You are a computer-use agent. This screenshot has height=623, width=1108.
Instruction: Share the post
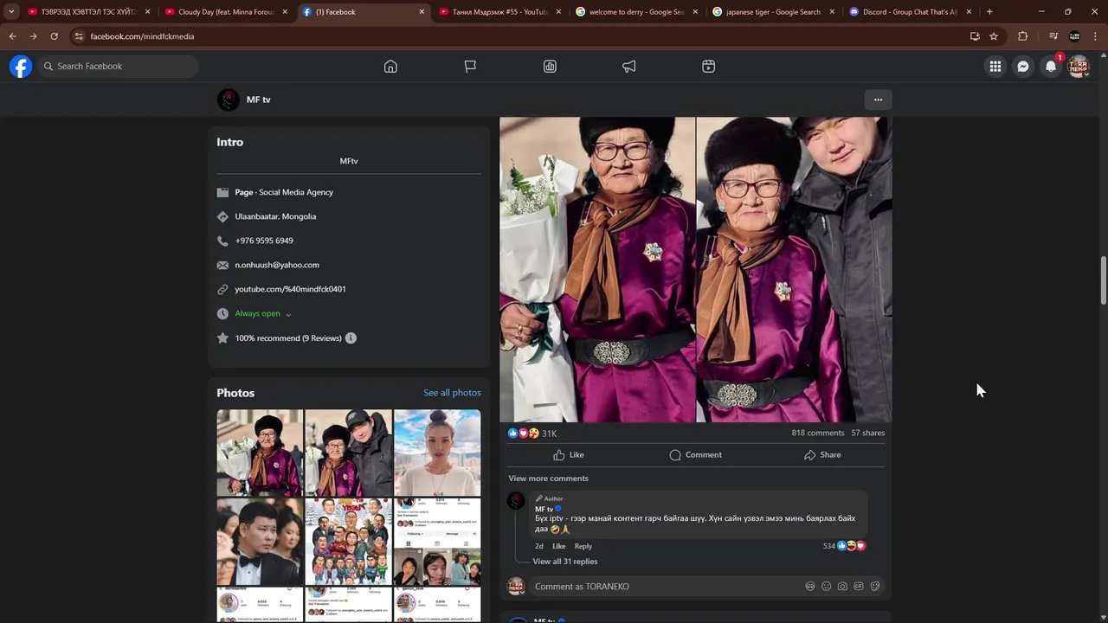tap(822, 455)
